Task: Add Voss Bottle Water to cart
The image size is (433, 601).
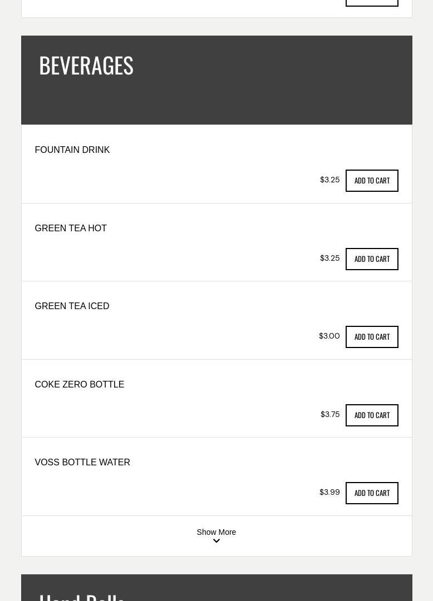Action: (372, 493)
